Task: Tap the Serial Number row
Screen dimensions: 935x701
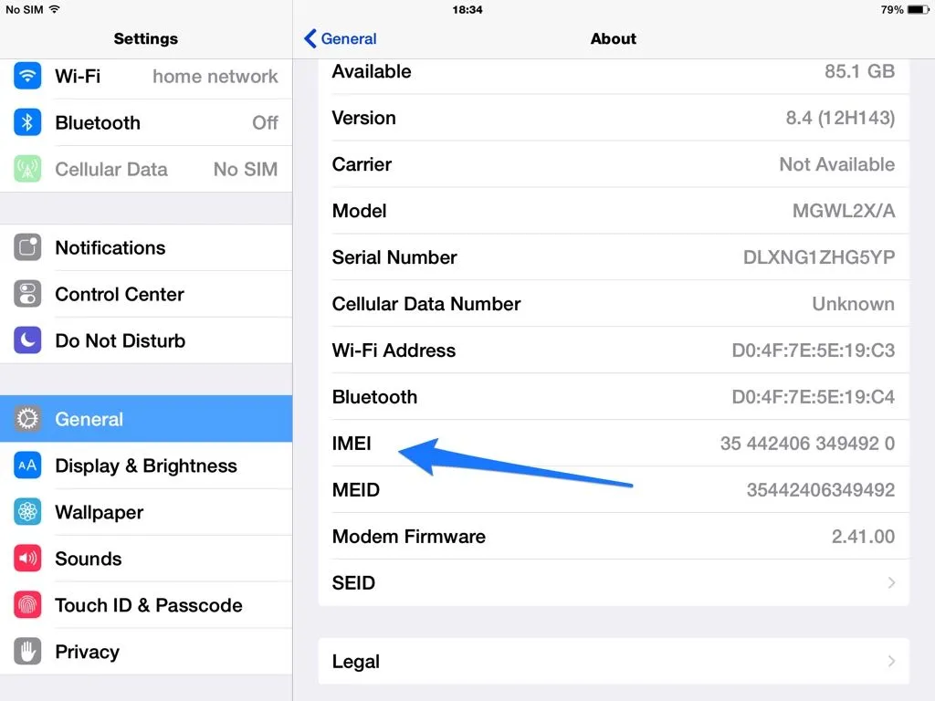Action: pyautogui.click(x=614, y=258)
